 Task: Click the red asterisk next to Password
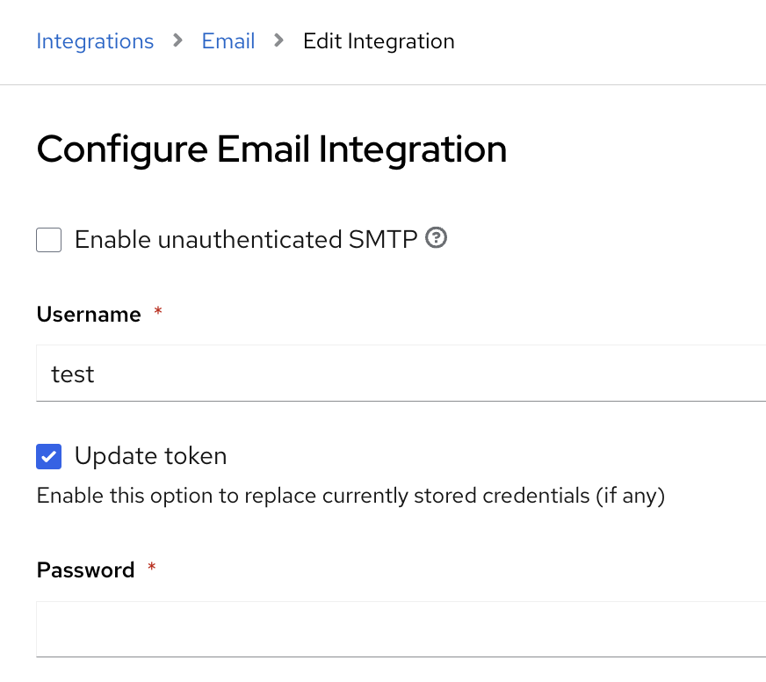click(151, 568)
